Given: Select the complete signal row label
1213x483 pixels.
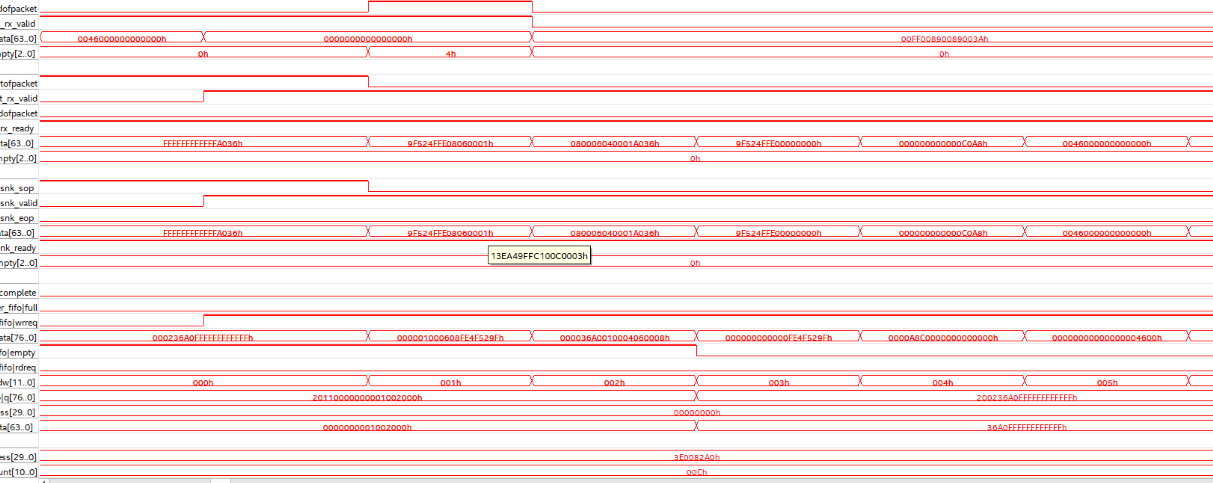Looking at the screenshot, I should pos(18,293).
